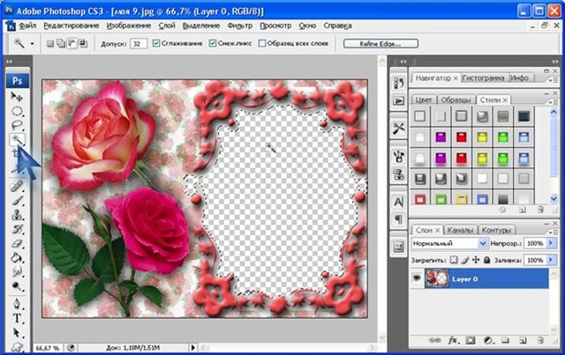Apply the purple style swatch
Image resolution: width=565 pixels, height=355 pixels.
click(x=441, y=136)
